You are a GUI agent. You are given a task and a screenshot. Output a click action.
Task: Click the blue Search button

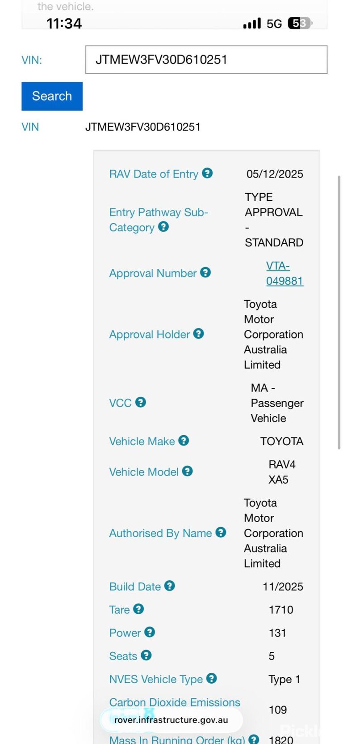(x=52, y=96)
